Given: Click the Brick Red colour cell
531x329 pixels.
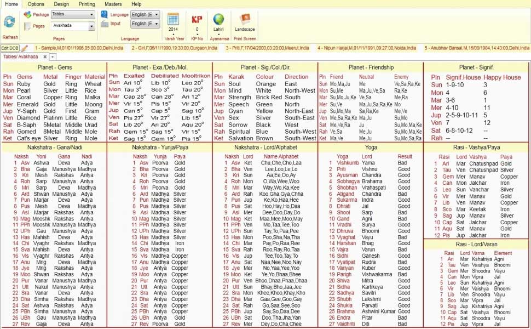Looking at the screenshot, I should pyautogui.click(x=269, y=97).
